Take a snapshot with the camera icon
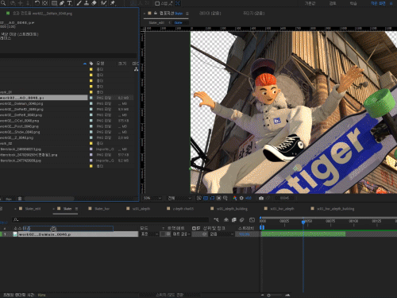This screenshot has height=298, width=397. tap(261, 198)
